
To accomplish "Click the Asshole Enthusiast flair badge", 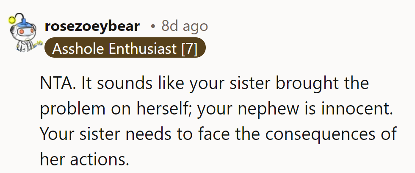I will (125, 49).
